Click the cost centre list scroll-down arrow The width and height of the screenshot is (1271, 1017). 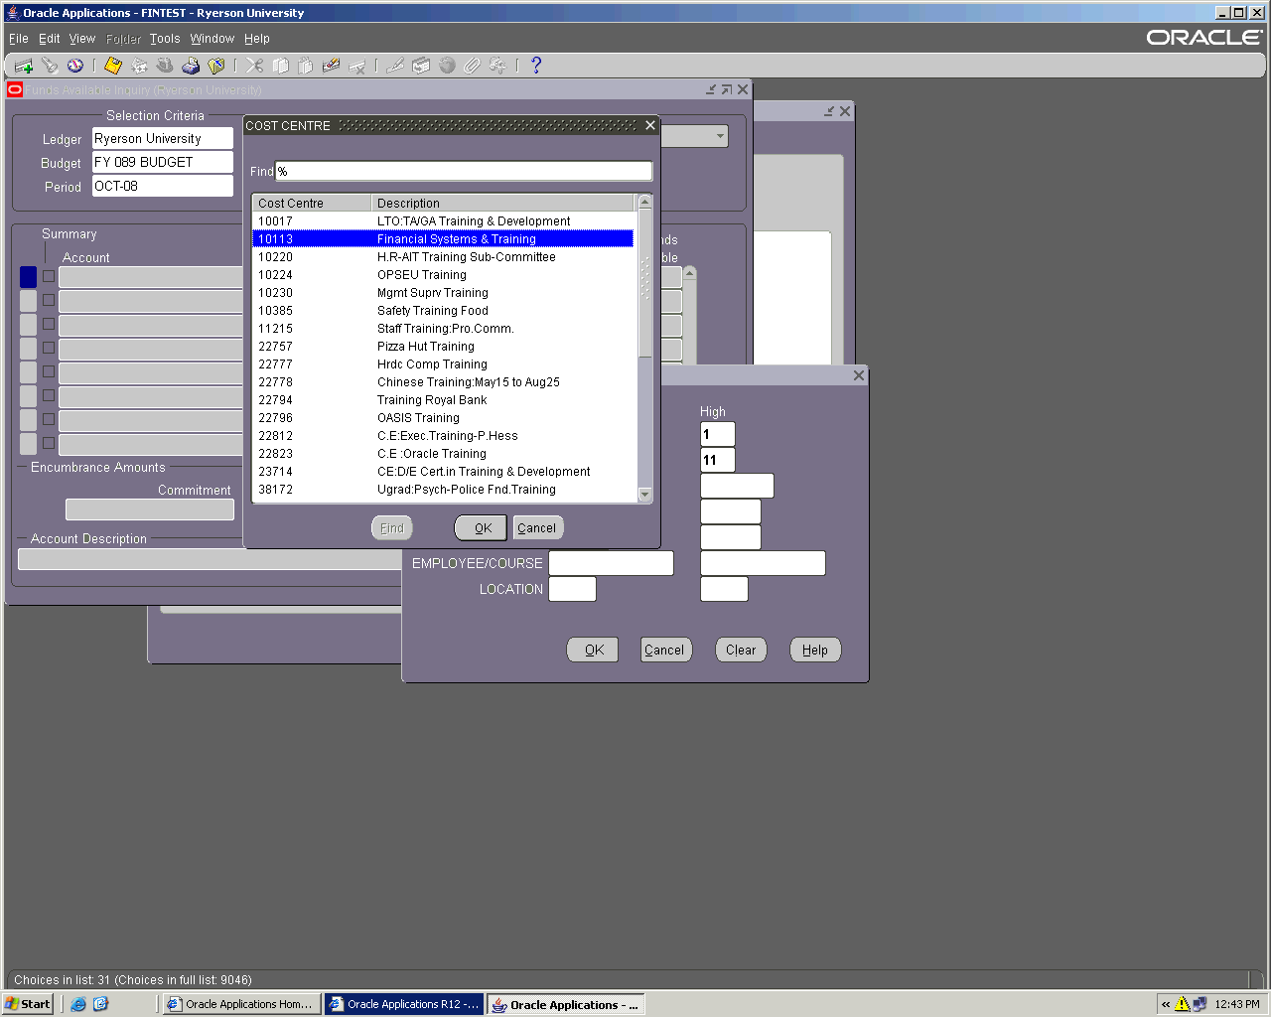[645, 495]
